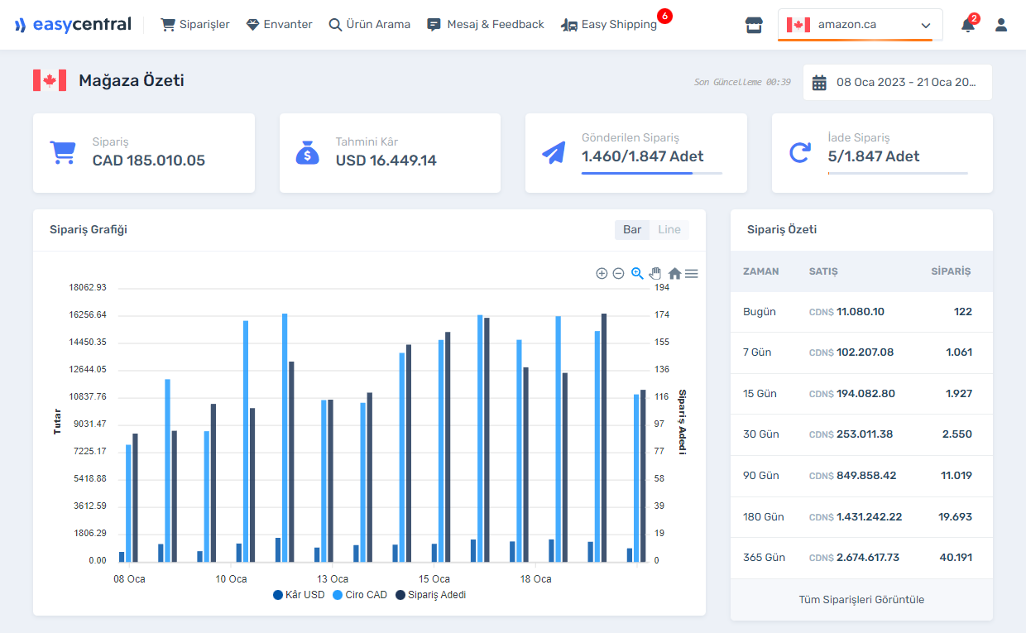Open the chart hamburger menu
The width and height of the screenshot is (1026, 633).
click(x=692, y=273)
